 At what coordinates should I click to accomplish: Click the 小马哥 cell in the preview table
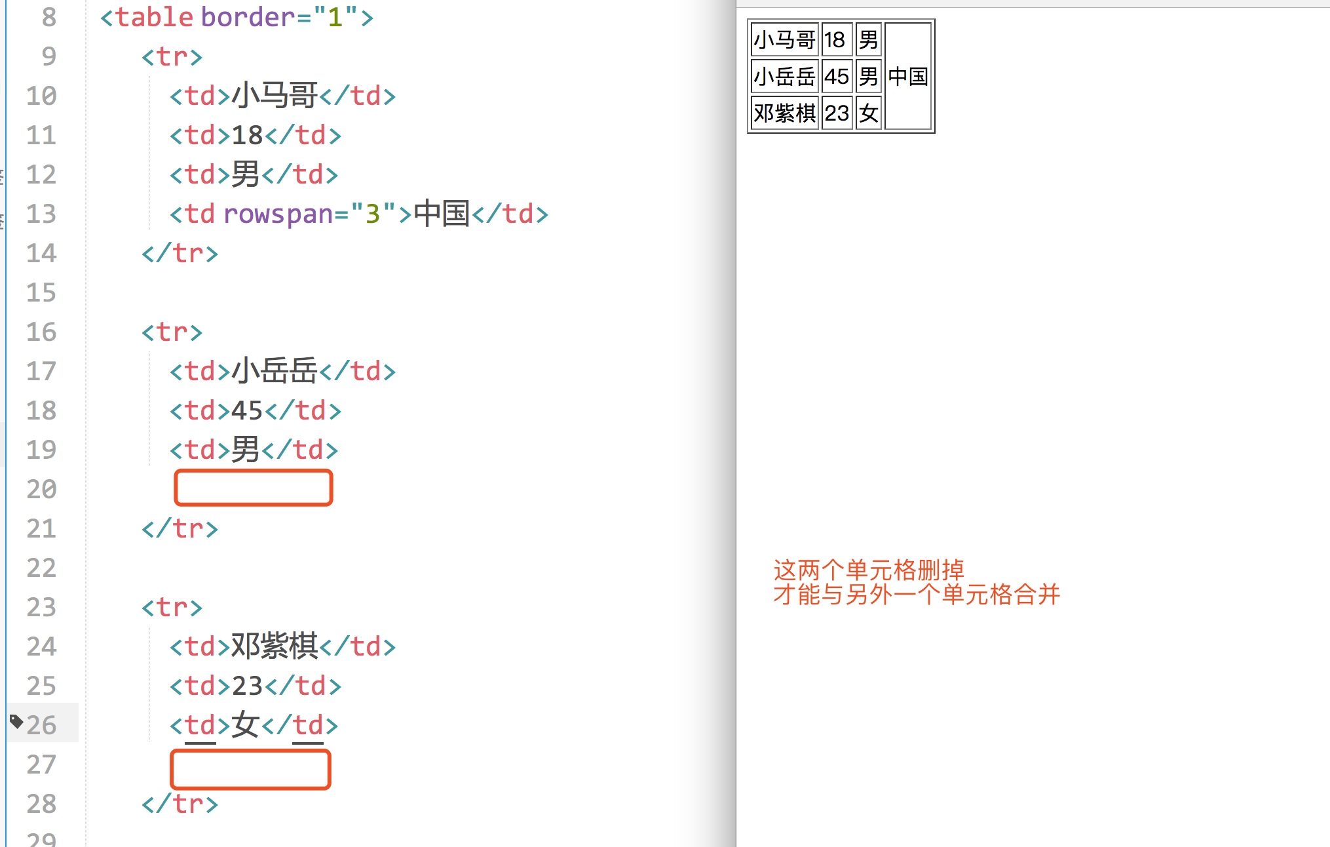pyautogui.click(x=784, y=40)
